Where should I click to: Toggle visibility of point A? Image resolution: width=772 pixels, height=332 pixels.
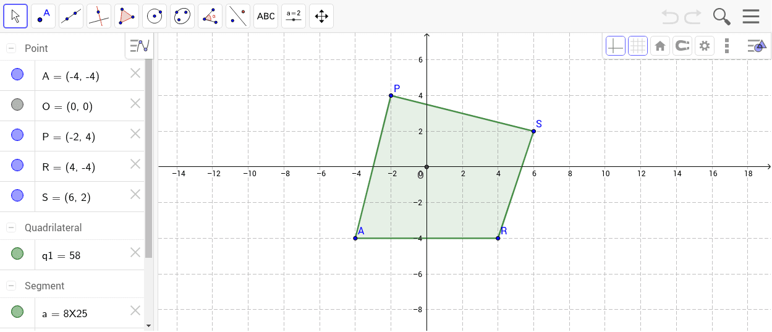point(17,75)
